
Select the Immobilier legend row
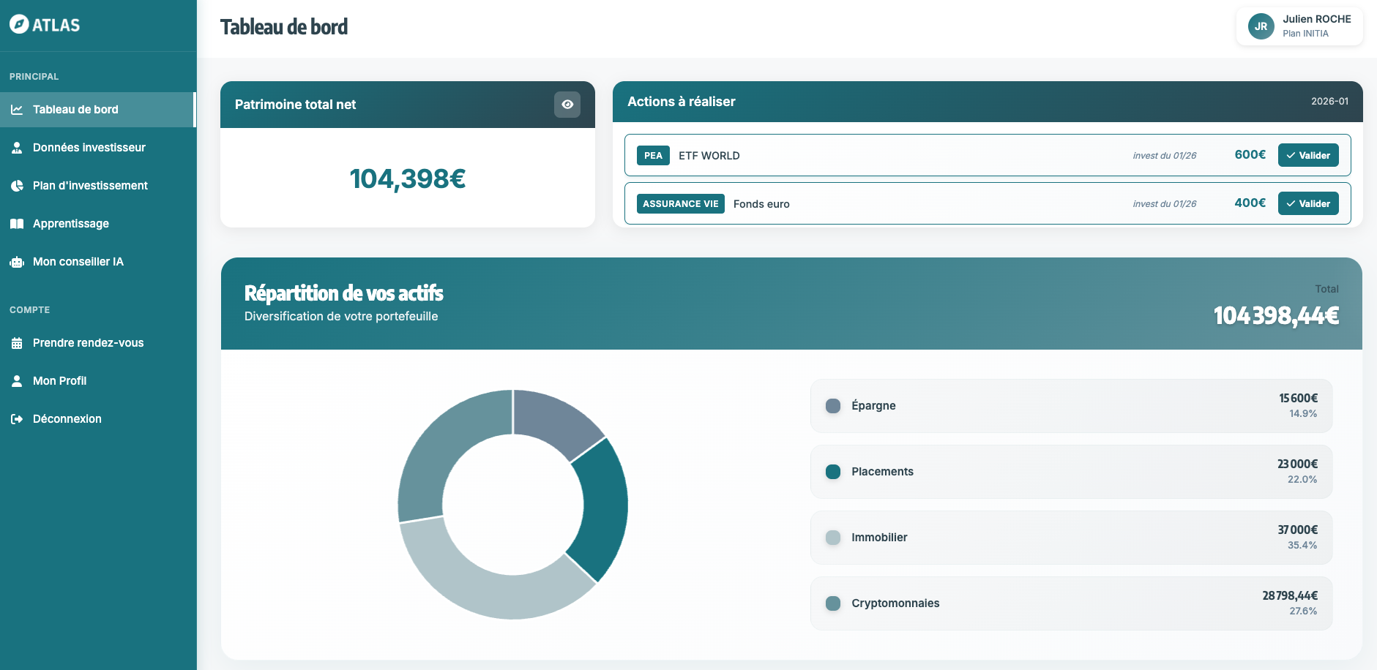tap(1070, 538)
